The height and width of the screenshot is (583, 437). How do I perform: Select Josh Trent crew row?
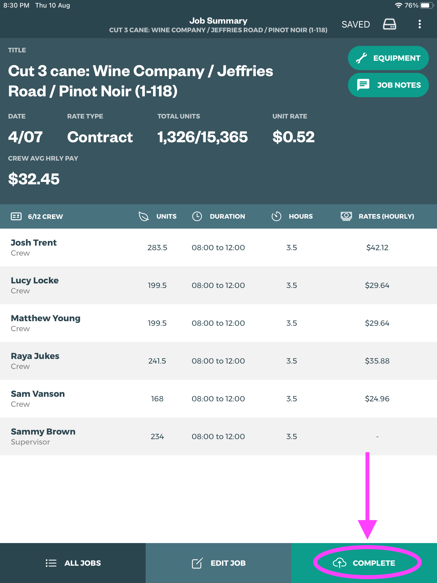click(x=218, y=248)
